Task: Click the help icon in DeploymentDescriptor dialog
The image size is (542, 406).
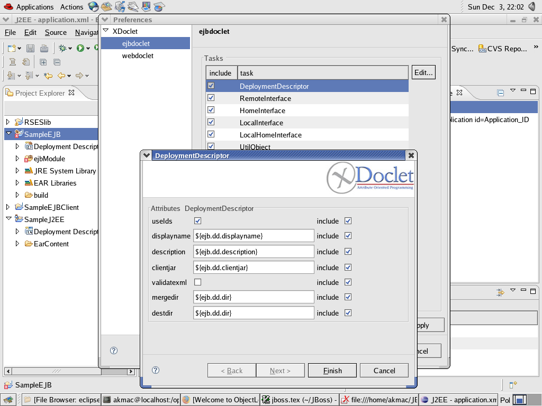Action: click(x=156, y=370)
